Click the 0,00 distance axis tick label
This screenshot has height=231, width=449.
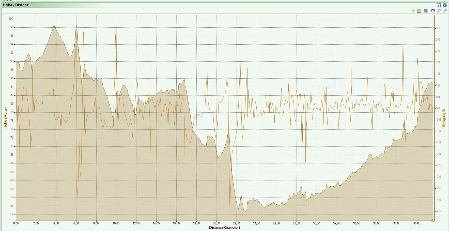(x=16, y=223)
